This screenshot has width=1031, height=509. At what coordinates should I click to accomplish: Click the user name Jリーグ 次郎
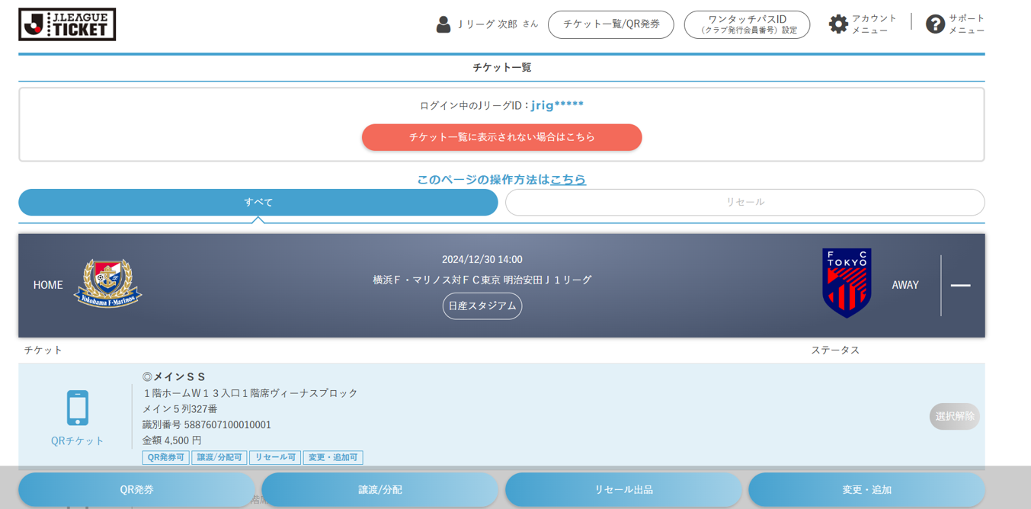click(x=488, y=24)
